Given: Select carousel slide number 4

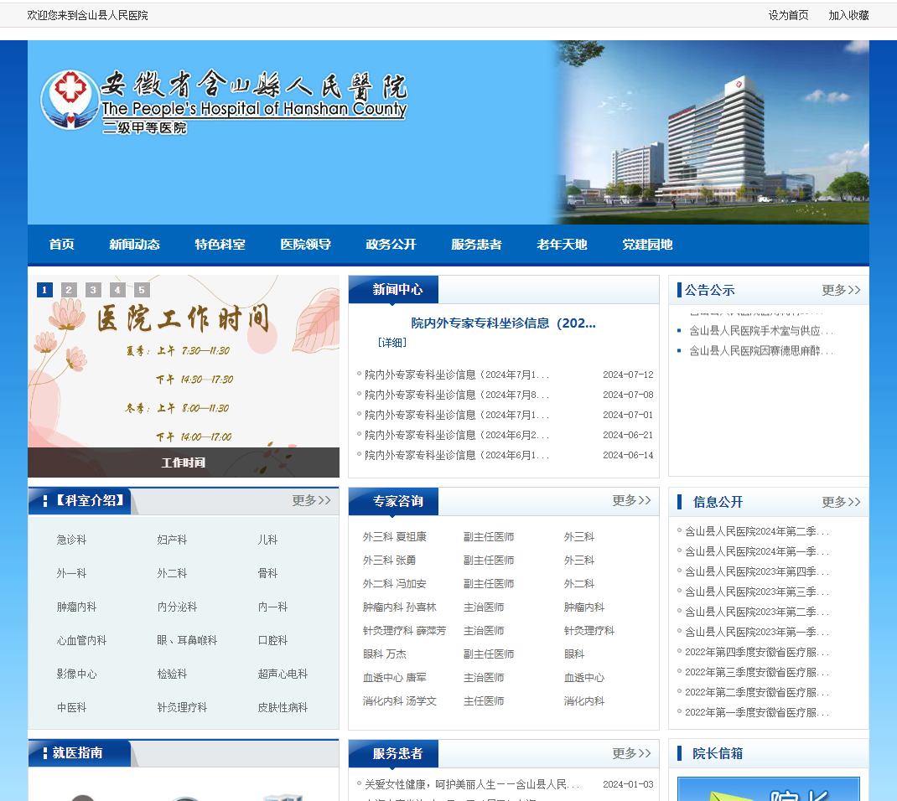Looking at the screenshot, I should click(117, 290).
